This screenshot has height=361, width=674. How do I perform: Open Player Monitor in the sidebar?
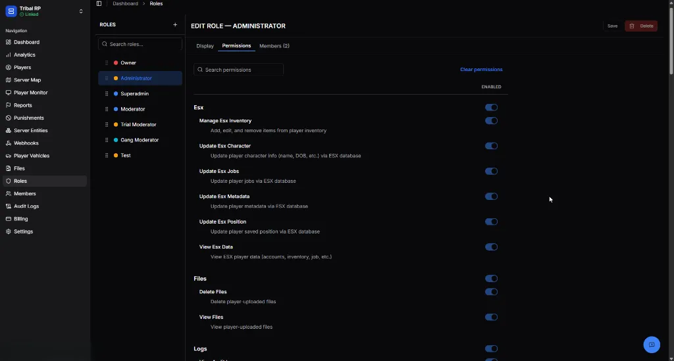(x=45, y=93)
